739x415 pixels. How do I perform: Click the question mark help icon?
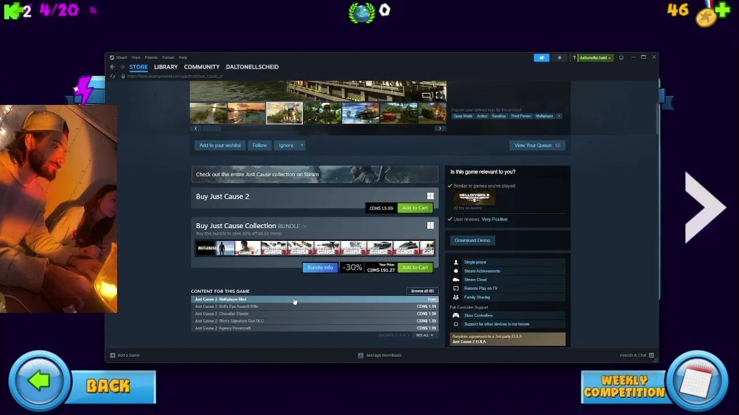pos(574,58)
